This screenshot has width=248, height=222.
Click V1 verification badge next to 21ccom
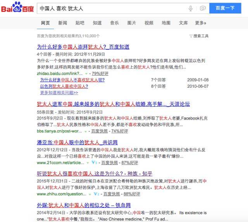tap(94, 162)
